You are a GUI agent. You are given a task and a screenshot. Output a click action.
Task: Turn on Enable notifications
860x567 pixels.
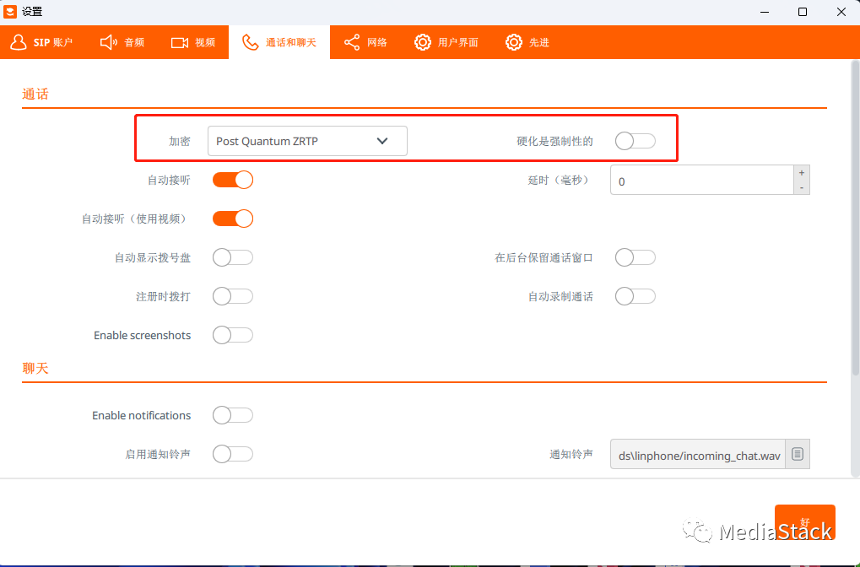(233, 414)
